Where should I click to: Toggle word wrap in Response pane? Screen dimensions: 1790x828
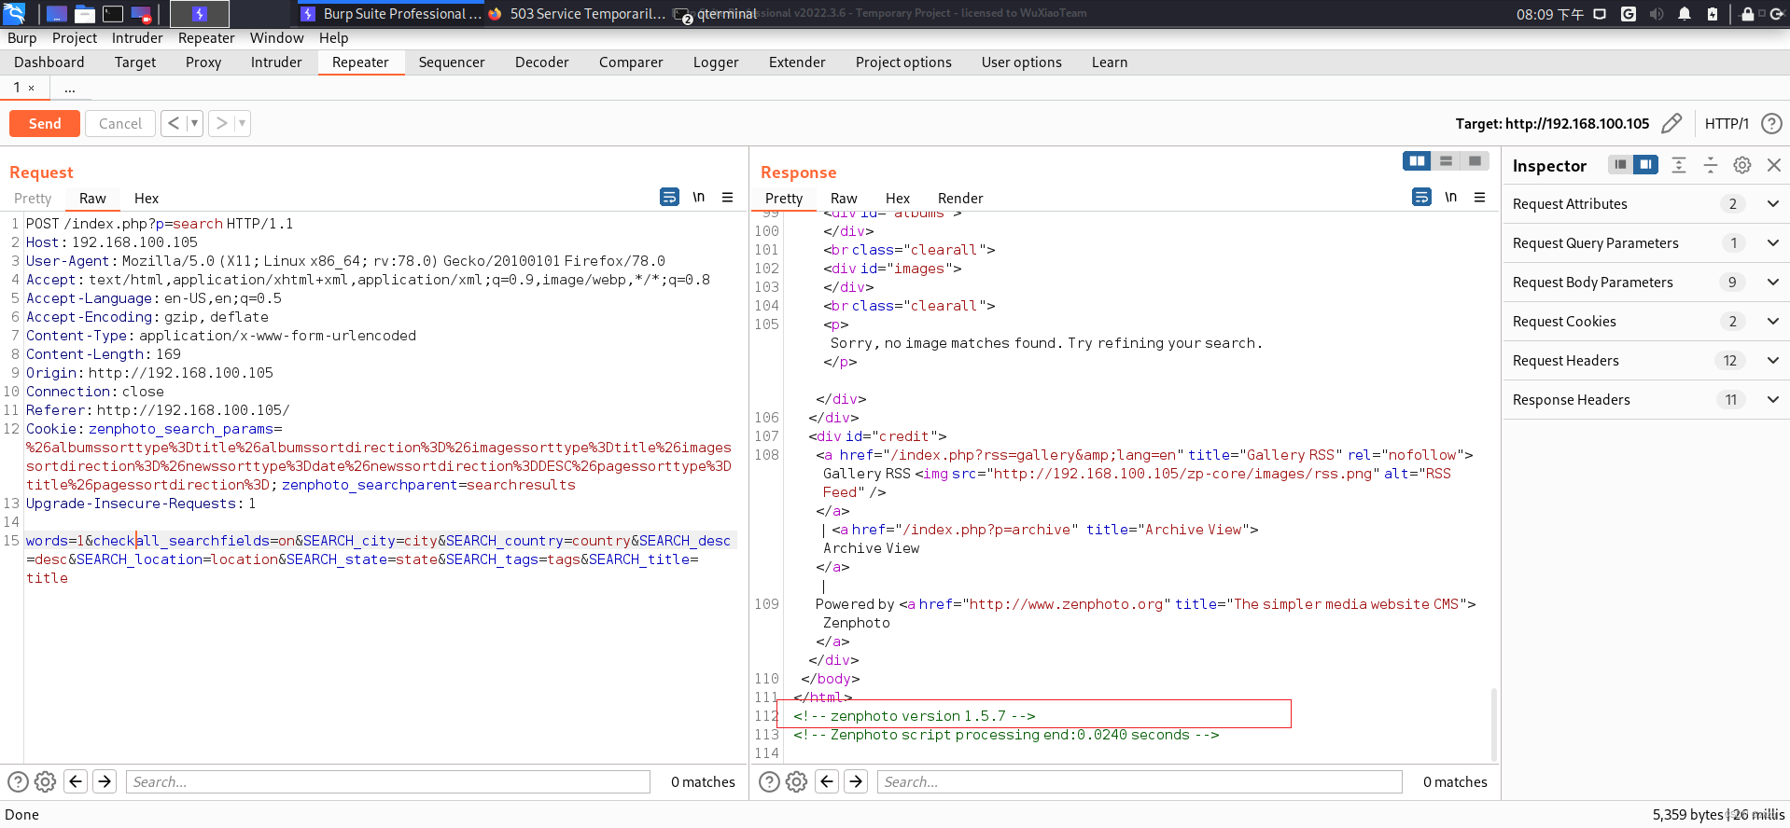coord(1421,197)
